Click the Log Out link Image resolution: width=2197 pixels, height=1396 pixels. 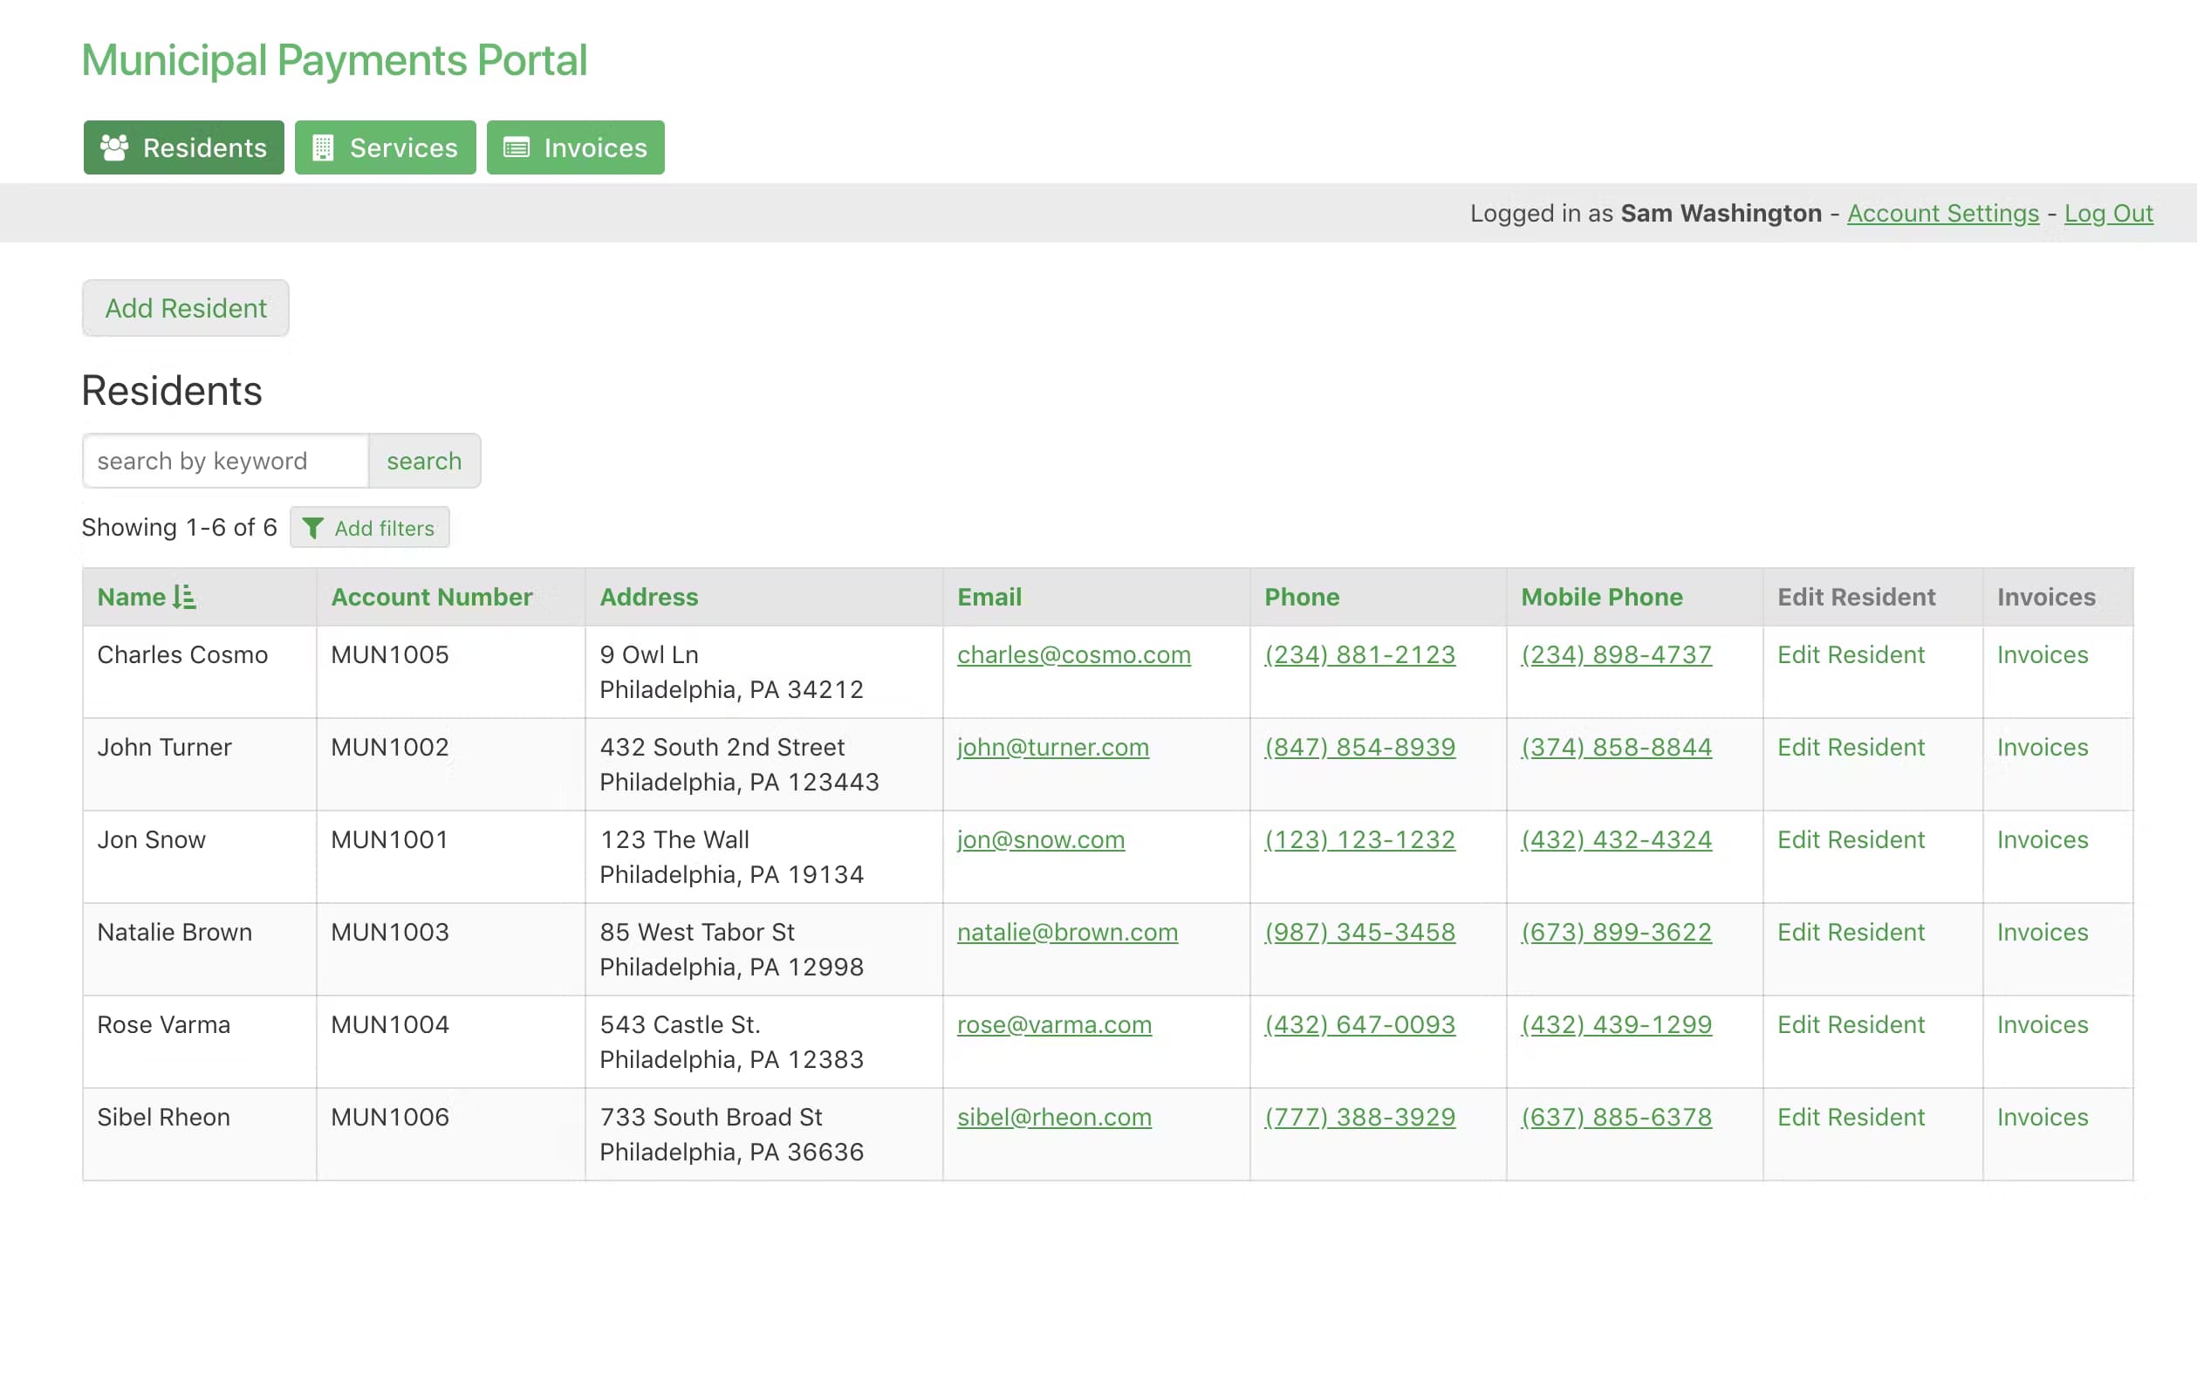[x=2108, y=213]
